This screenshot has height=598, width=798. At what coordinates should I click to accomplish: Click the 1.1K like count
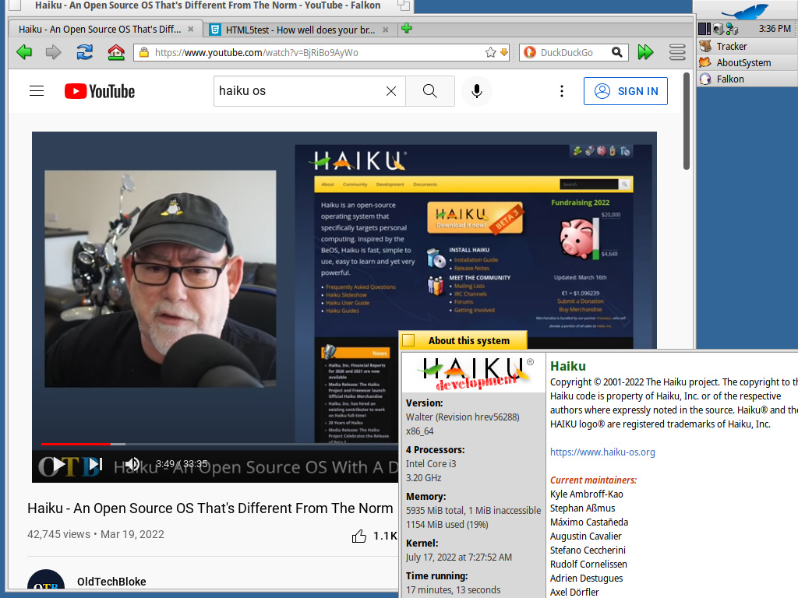coord(385,536)
